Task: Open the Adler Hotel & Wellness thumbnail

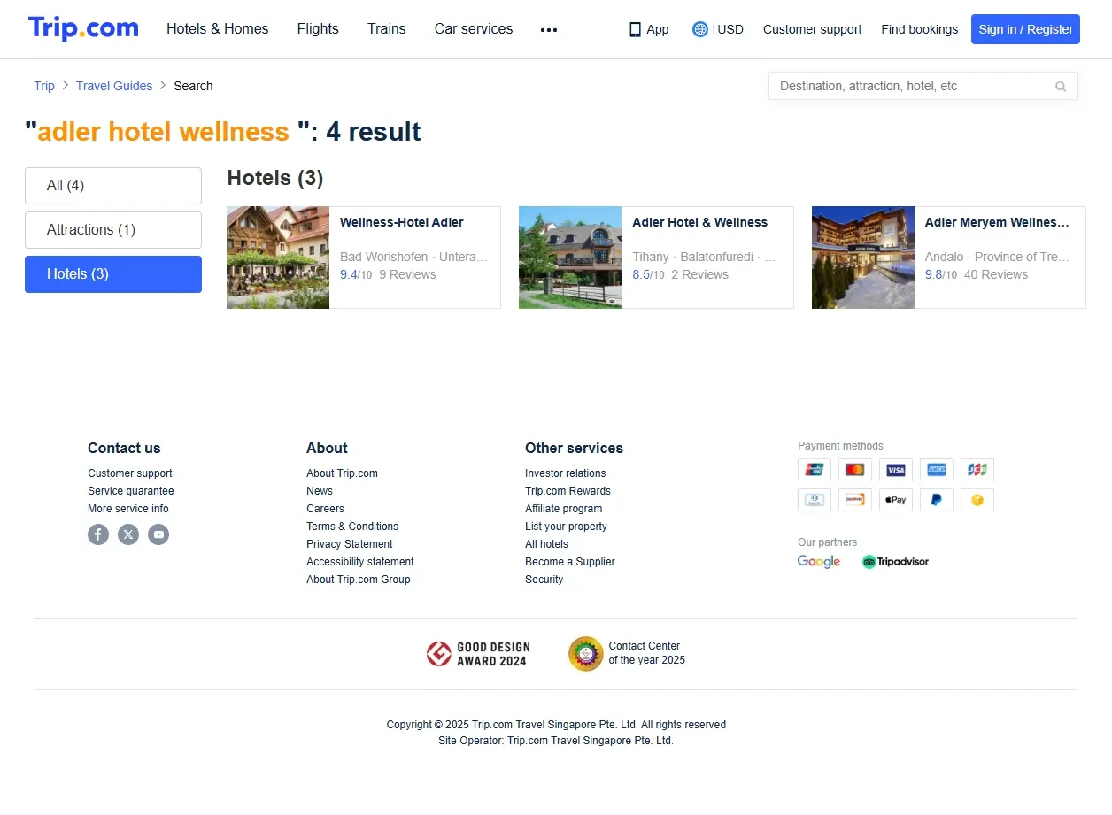Action: click(x=570, y=258)
